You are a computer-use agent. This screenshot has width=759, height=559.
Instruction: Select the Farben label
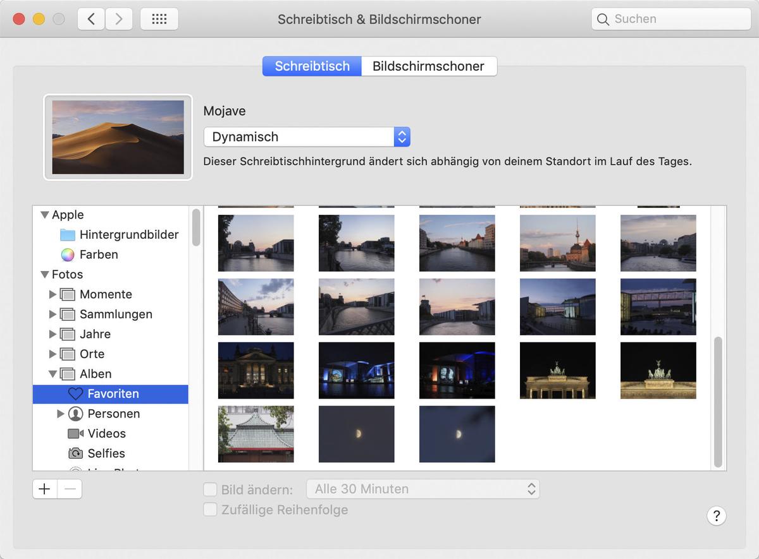pyautogui.click(x=99, y=255)
